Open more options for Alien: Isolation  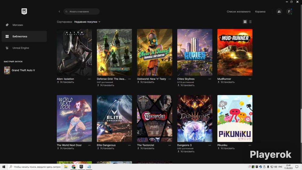89,79
